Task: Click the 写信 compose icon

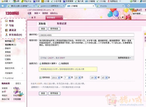Action: [x=6, y=25]
